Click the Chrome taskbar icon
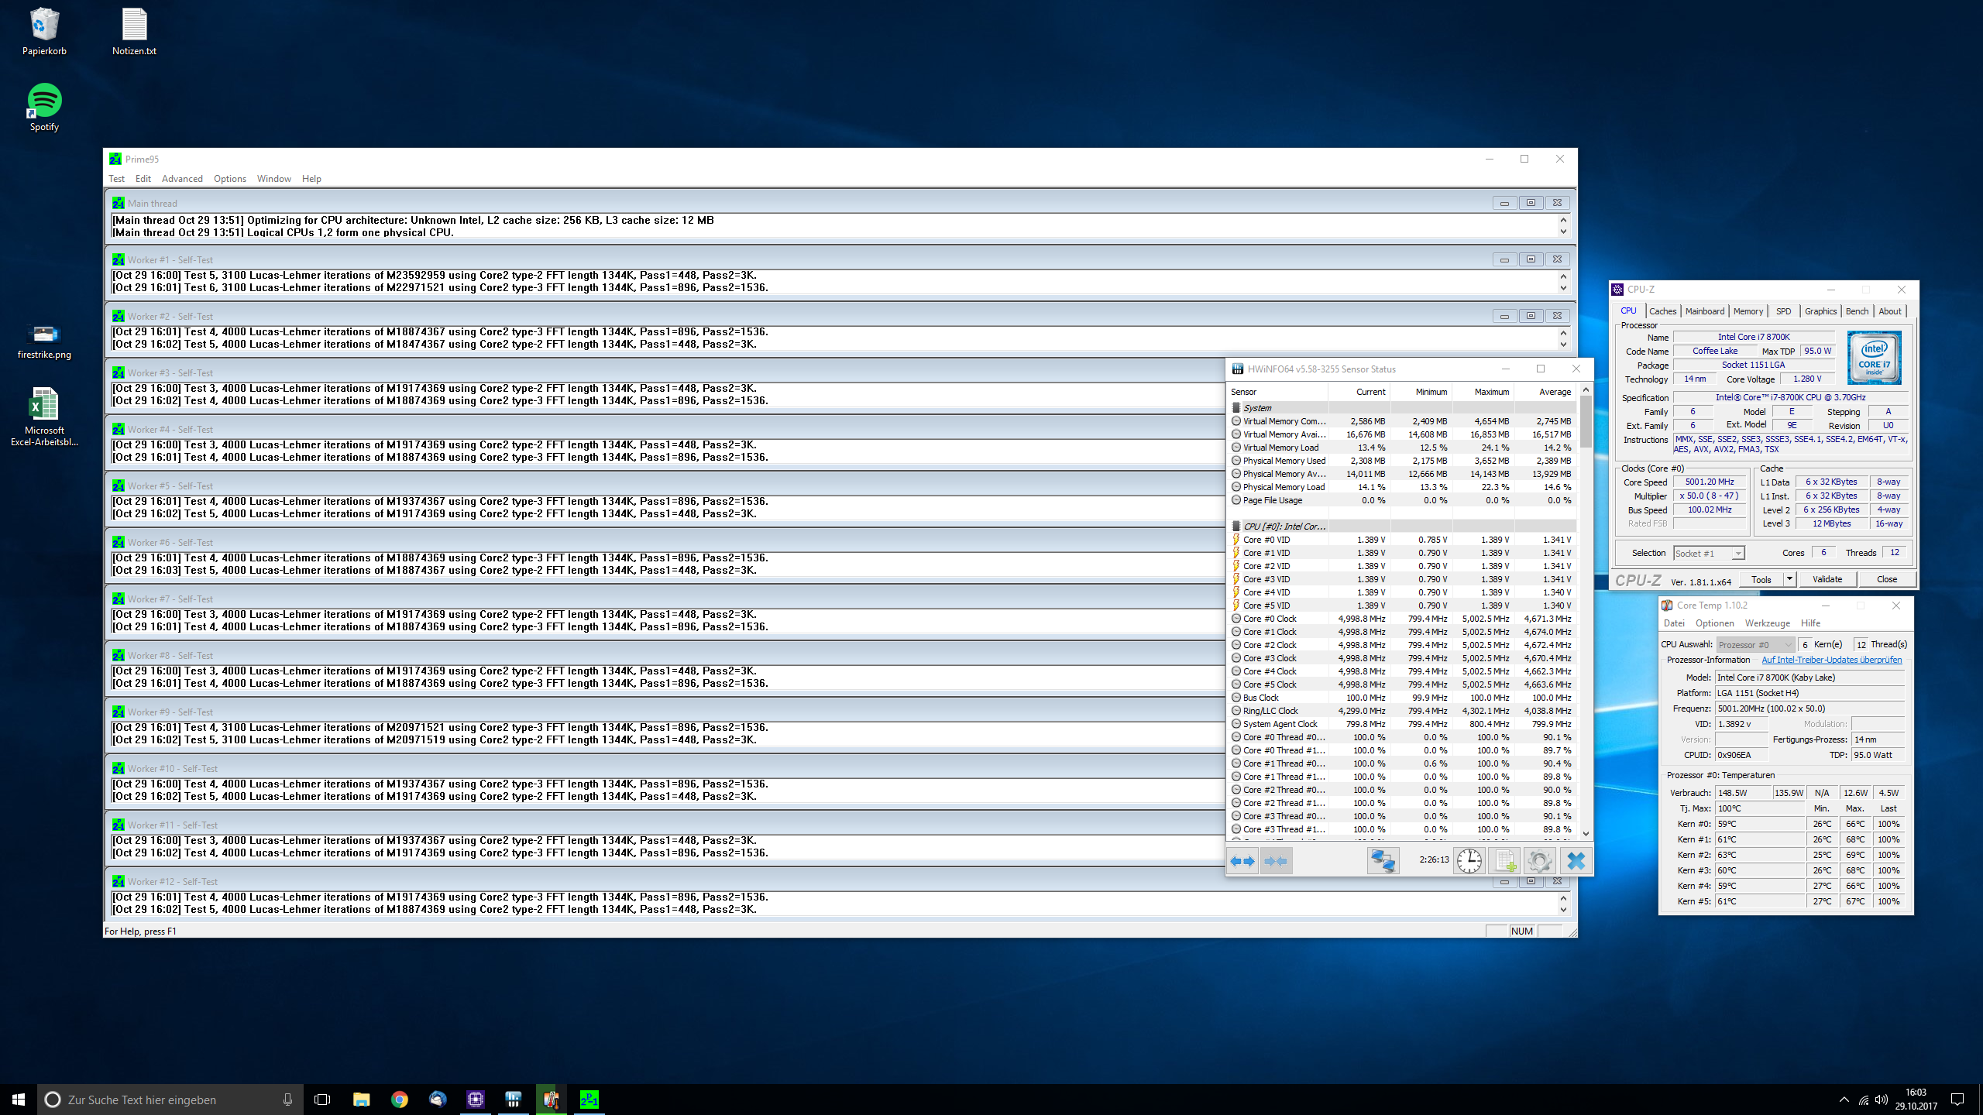This screenshot has width=1983, height=1115. pos(399,1100)
